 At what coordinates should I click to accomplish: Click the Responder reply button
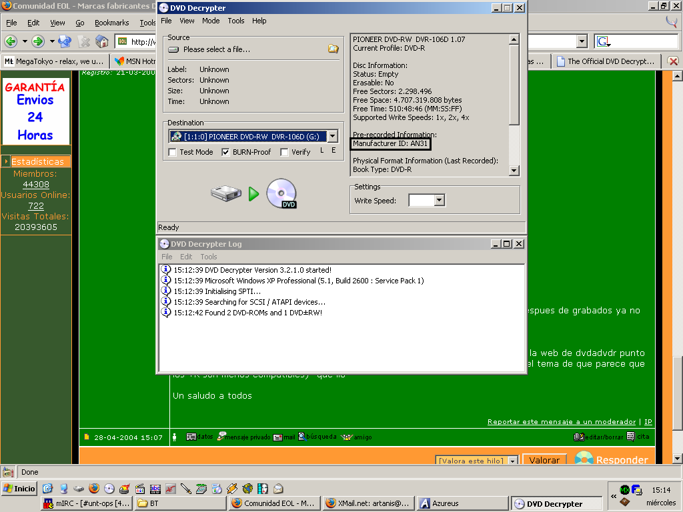click(x=612, y=459)
